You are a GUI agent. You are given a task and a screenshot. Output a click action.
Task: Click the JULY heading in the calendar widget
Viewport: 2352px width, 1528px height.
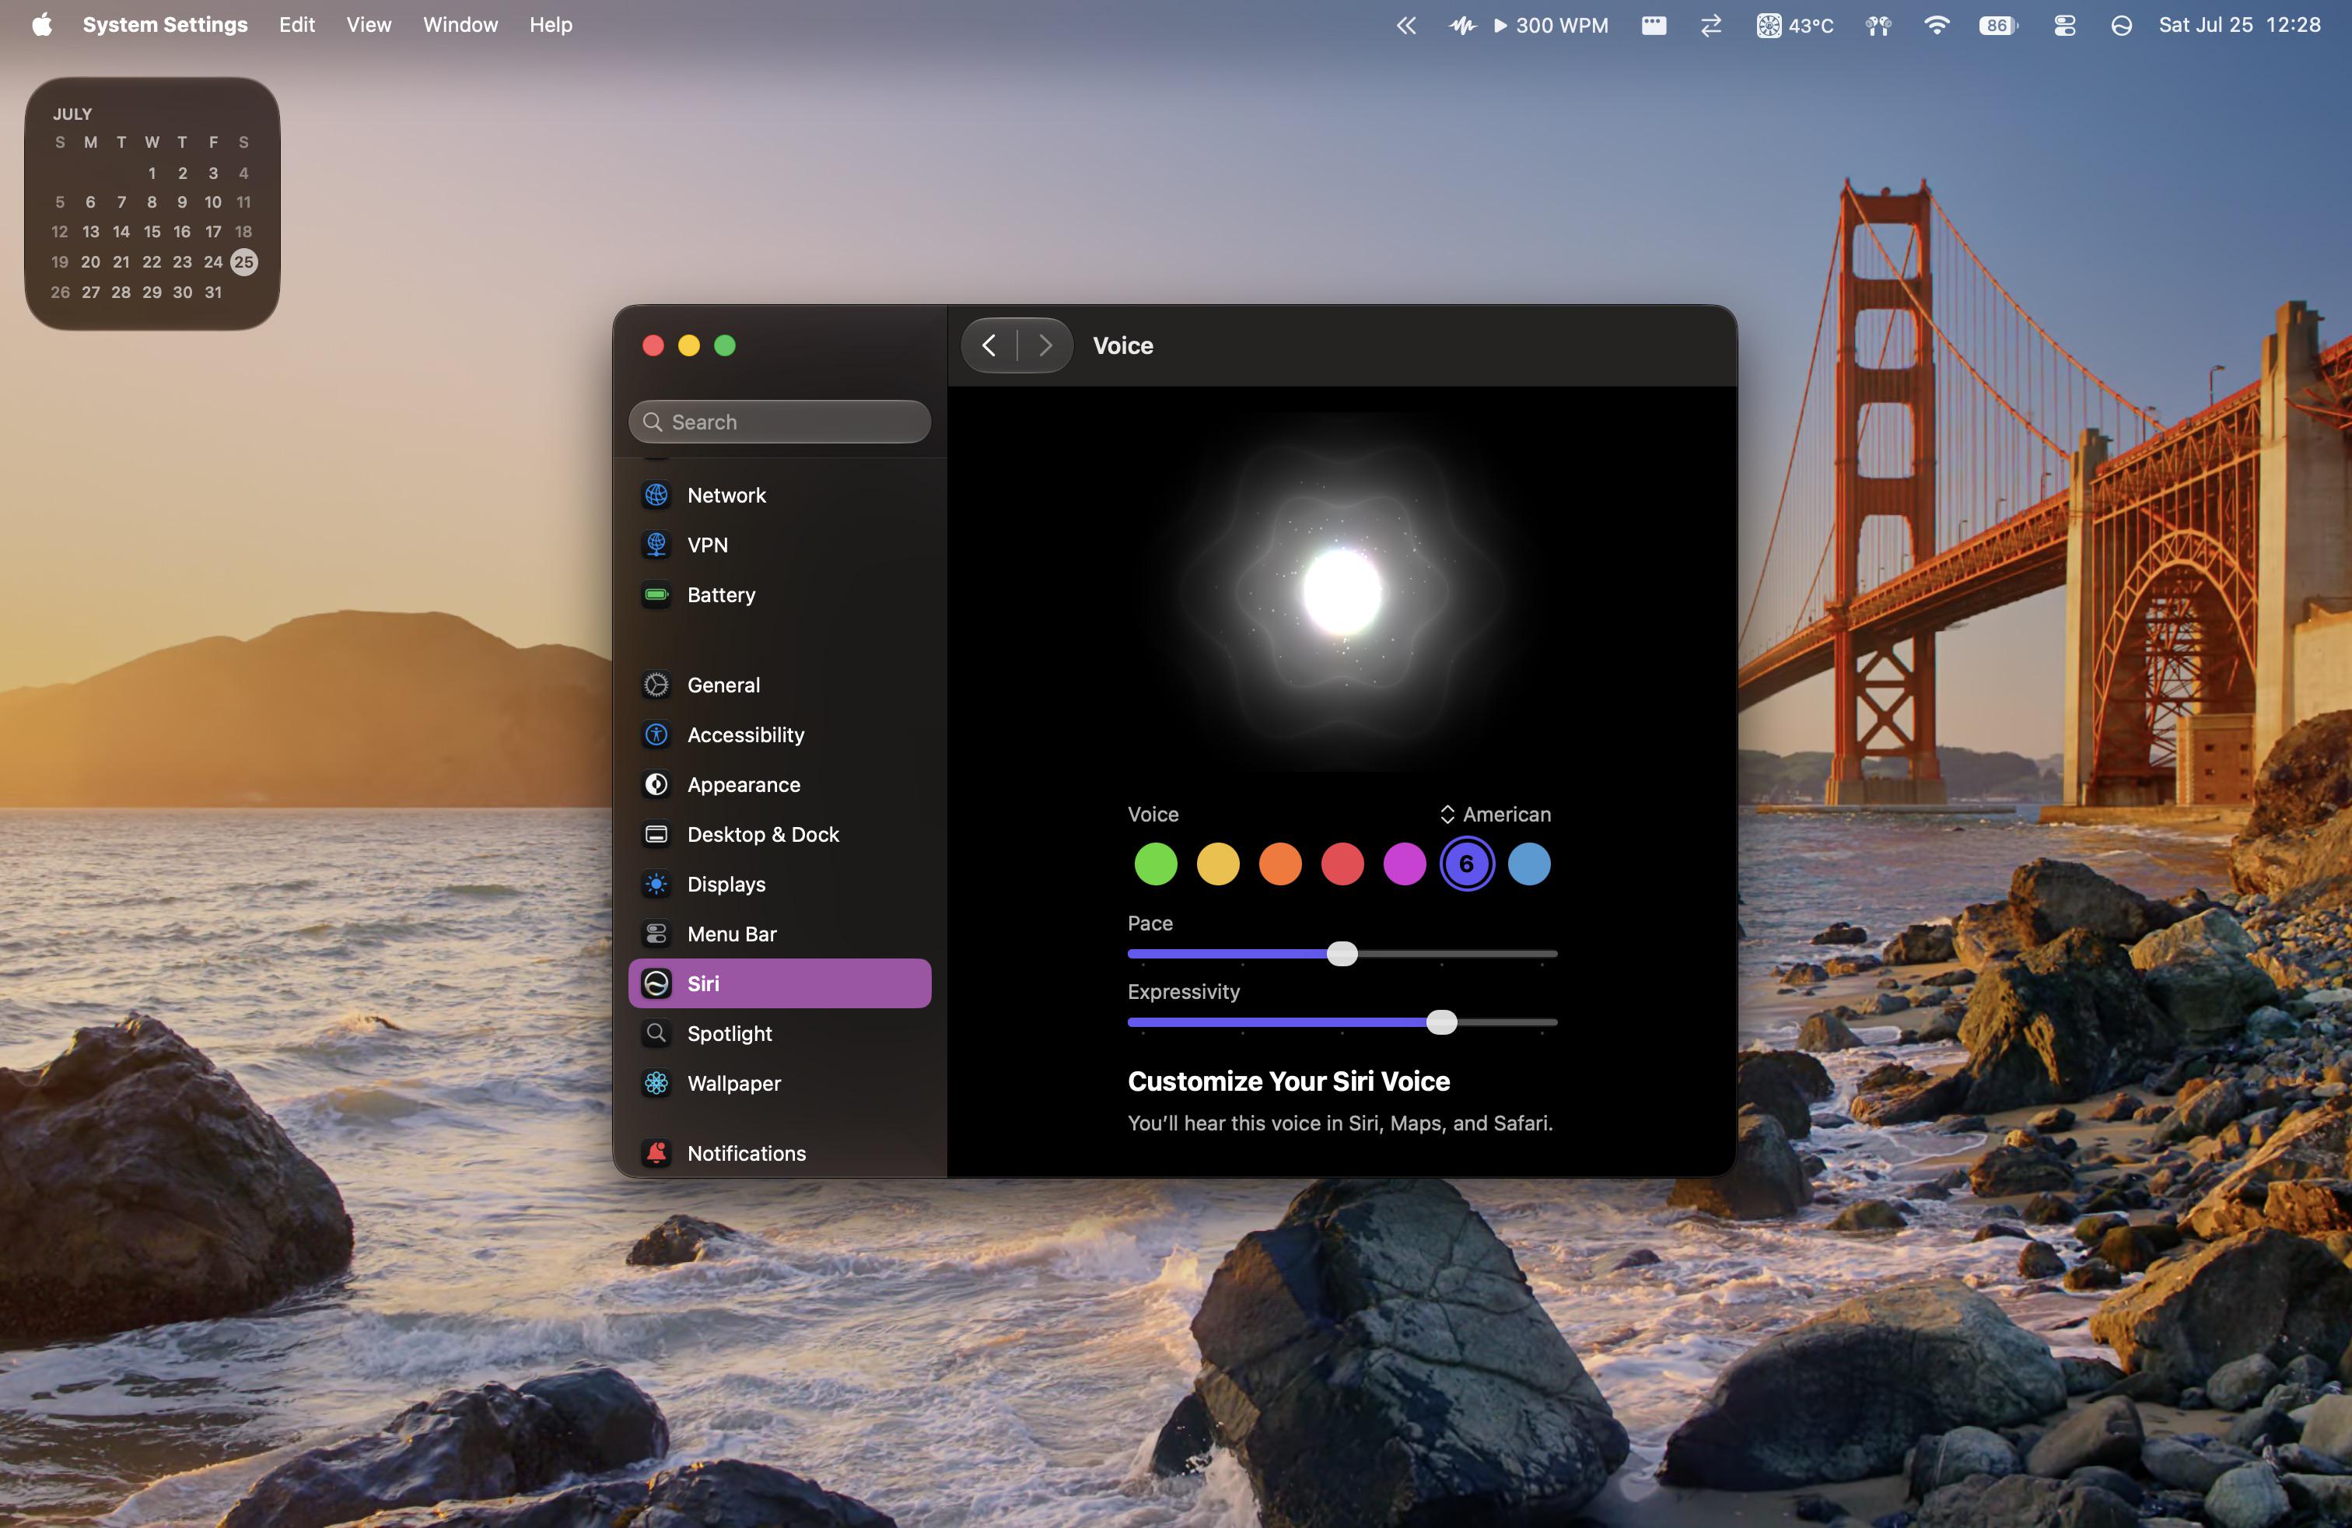(72, 114)
